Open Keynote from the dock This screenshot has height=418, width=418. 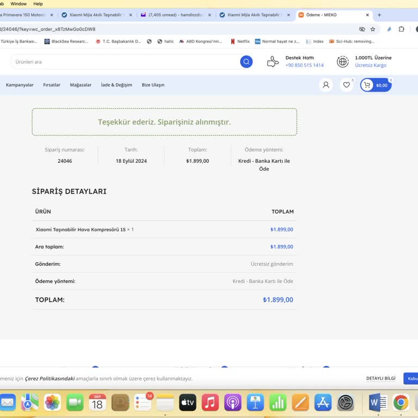tap(255, 402)
